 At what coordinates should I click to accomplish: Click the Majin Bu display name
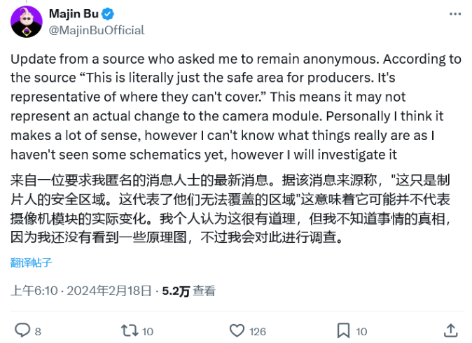coord(74,15)
